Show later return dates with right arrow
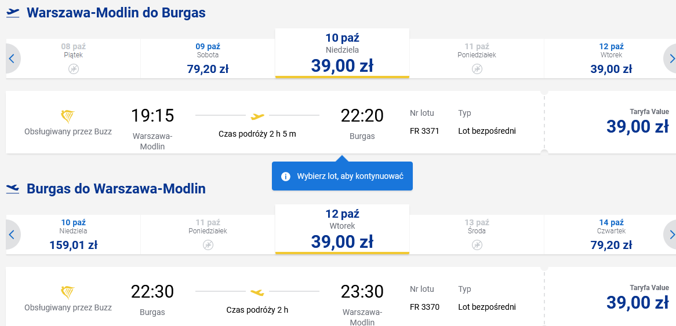The image size is (676, 326). click(670, 235)
